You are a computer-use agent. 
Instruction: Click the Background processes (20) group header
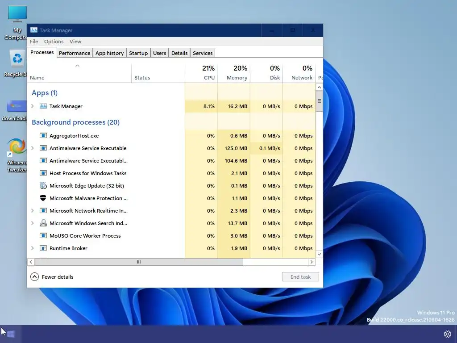tap(75, 122)
